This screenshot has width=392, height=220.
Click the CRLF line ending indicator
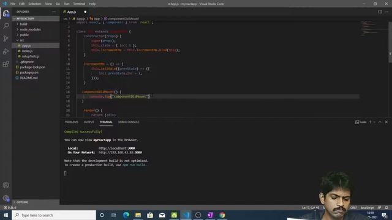click(x=353, y=208)
